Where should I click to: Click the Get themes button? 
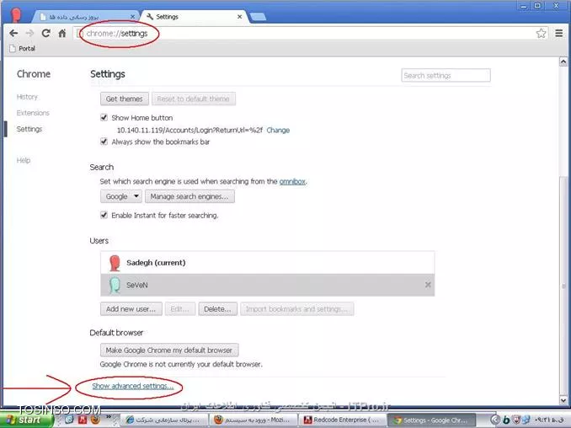(124, 99)
